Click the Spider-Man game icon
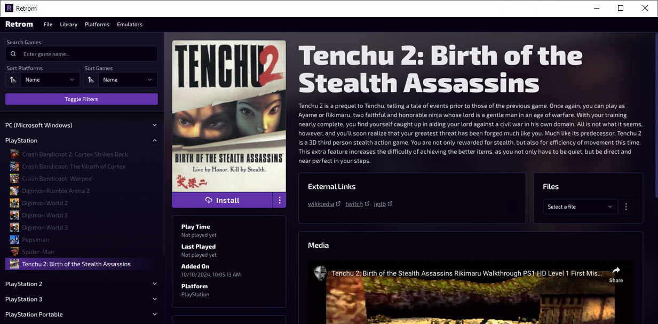Screen dimensions: 658x324 [14, 252]
